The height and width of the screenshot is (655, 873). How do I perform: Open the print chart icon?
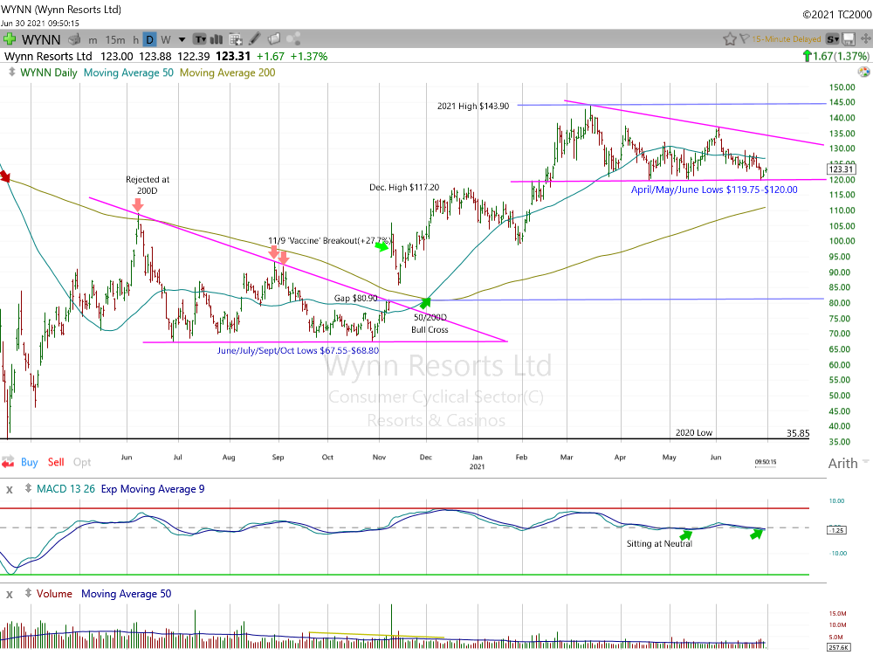pos(74,39)
